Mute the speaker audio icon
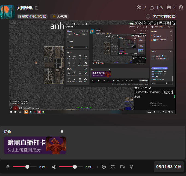Screen dimensions: 186x176 click(54, 167)
